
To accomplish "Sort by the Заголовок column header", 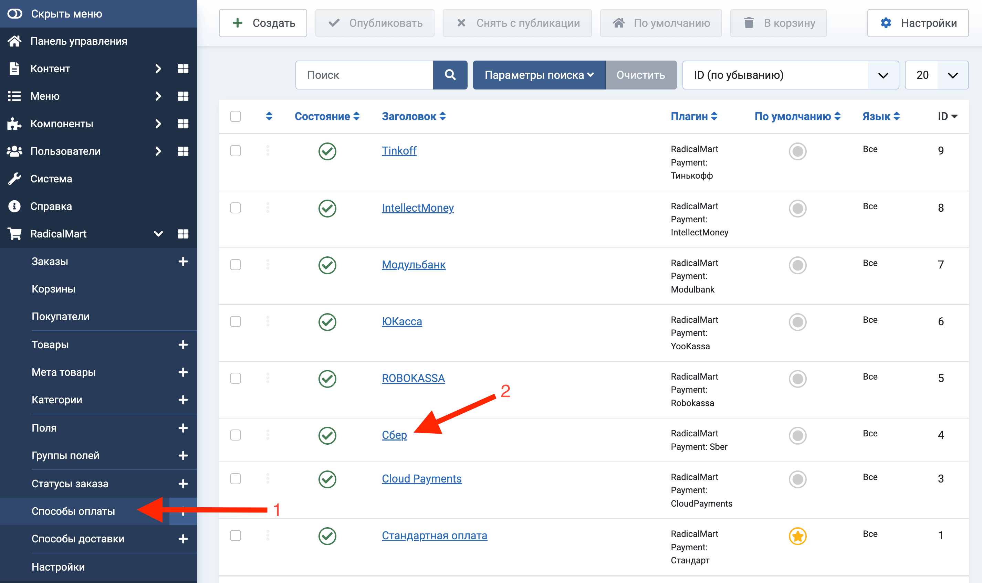I will tap(414, 116).
